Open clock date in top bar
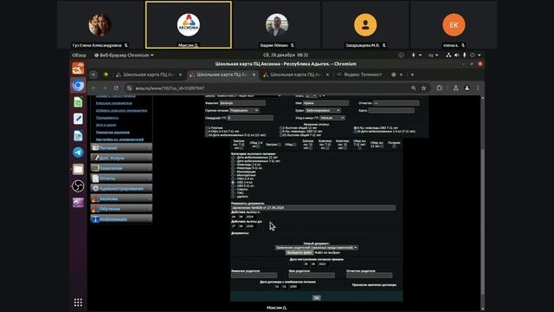The width and height of the screenshot is (554, 312). (x=286, y=55)
